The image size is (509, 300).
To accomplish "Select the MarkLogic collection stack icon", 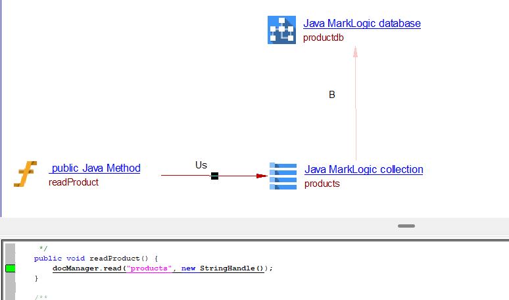I will pyautogui.click(x=283, y=176).
